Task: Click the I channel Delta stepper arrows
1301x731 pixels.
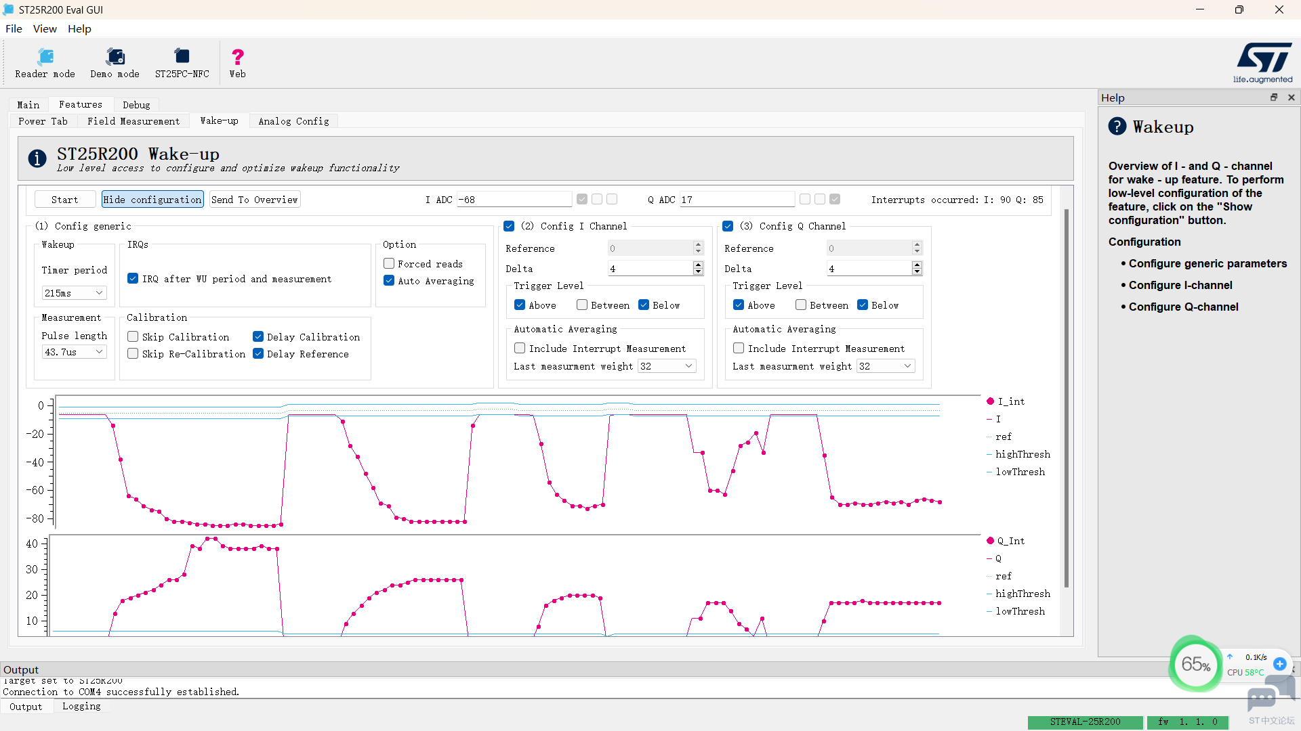Action: tap(698, 269)
